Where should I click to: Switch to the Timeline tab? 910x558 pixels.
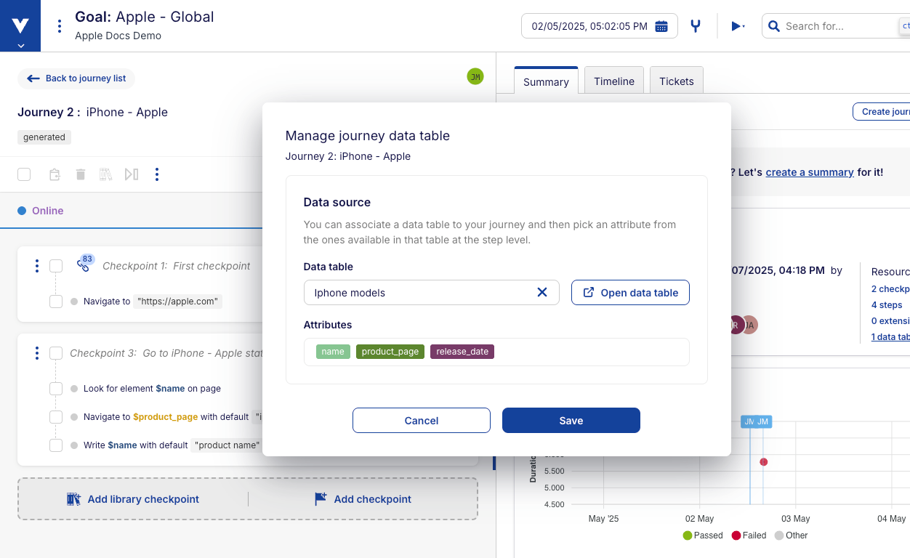[613, 81]
